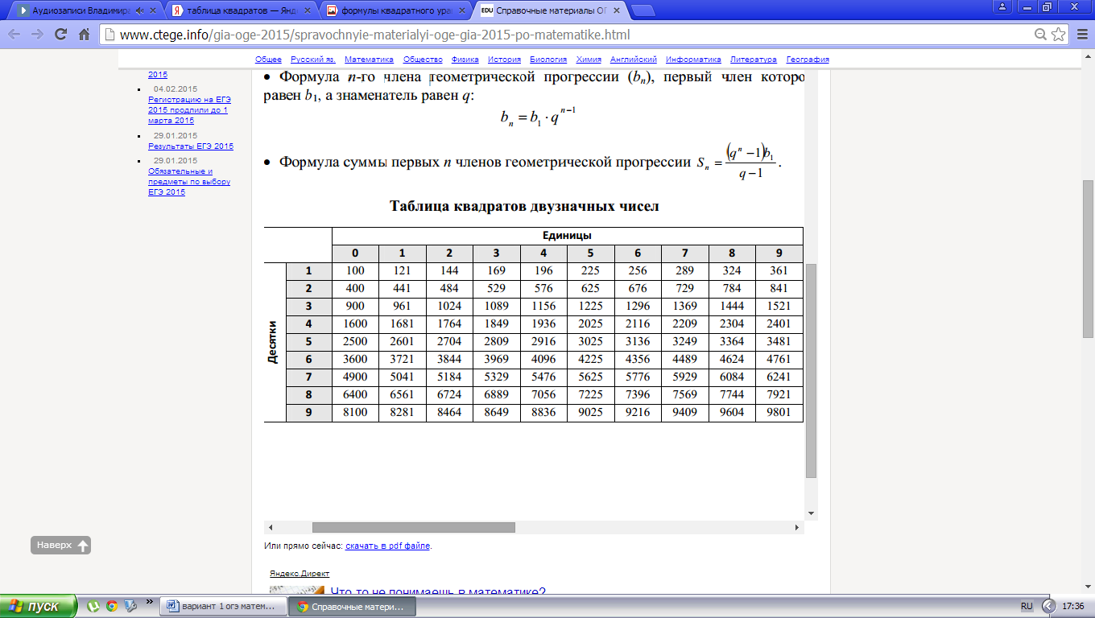1095x618 pixels.
Task: Open the Русский яз. subject link
Action: [313, 60]
